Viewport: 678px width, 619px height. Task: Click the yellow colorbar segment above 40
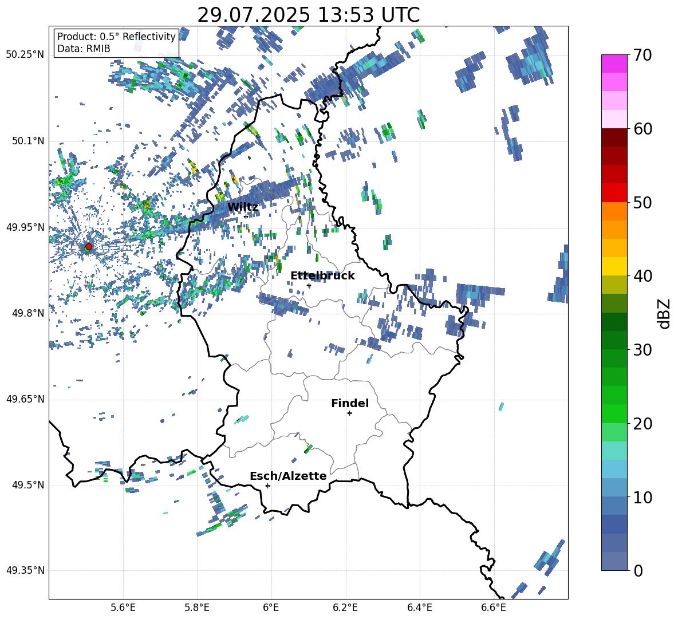[x=614, y=266]
